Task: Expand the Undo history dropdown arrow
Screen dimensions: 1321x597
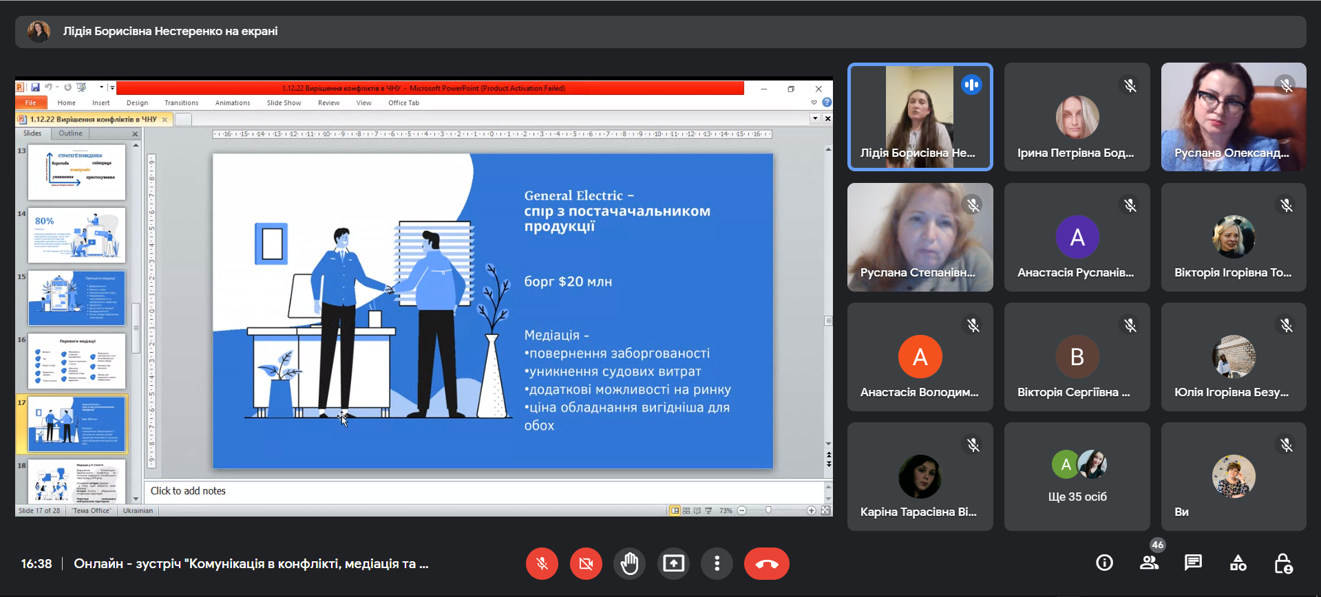Action: (56, 87)
